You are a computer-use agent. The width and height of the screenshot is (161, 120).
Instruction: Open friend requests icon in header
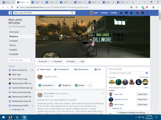pos(121,13)
